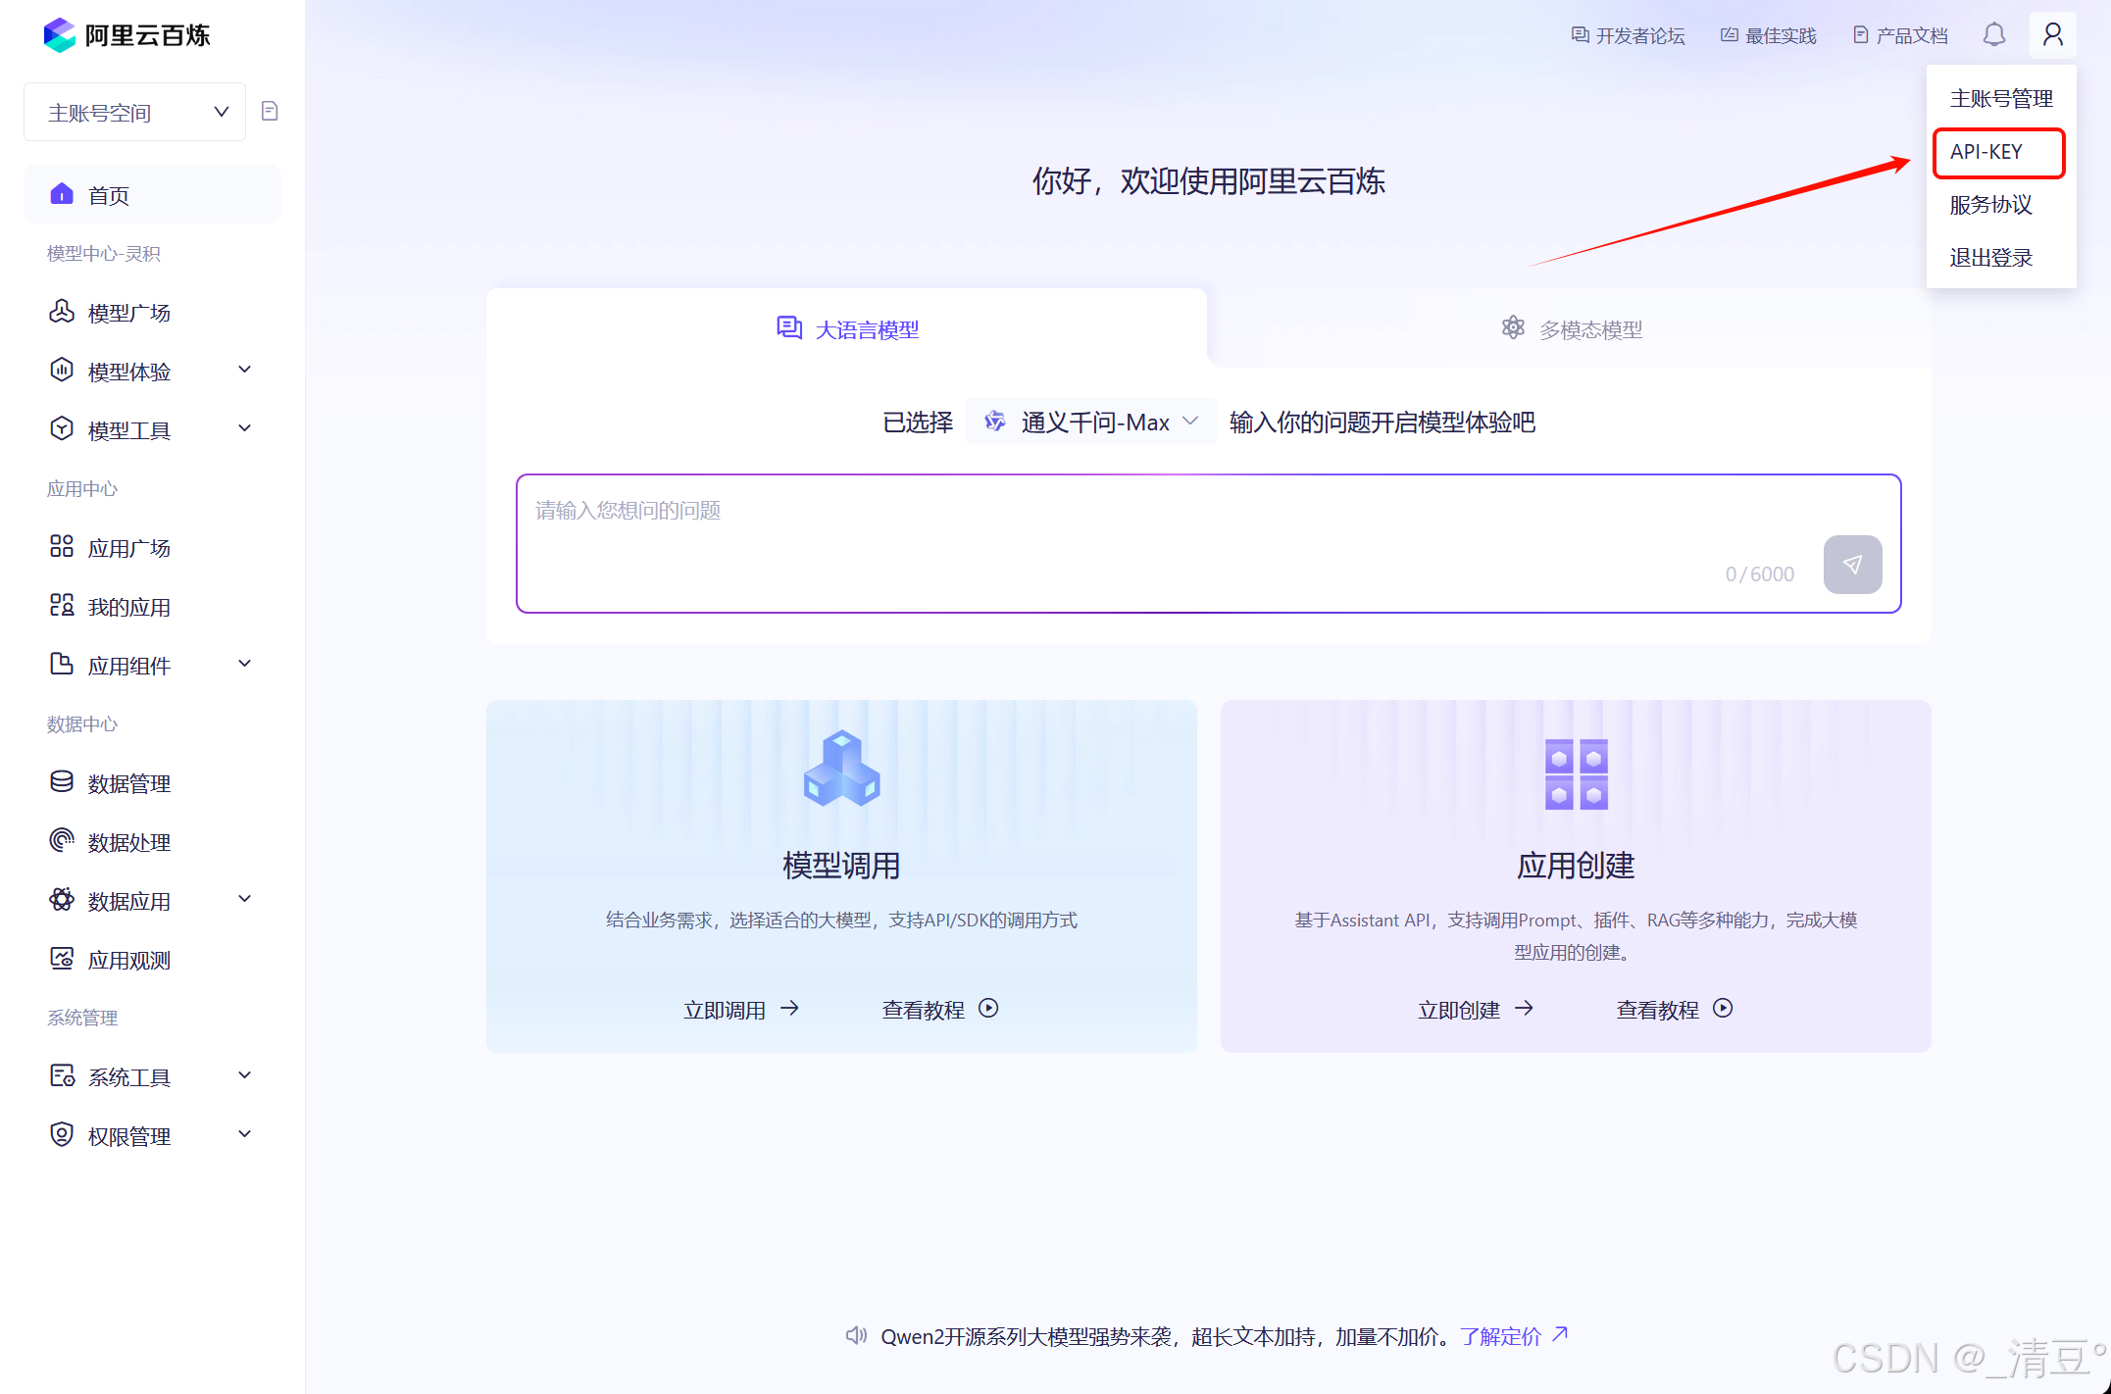Image resolution: width=2111 pixels, height=1394 pixels.
Task: Click the 模型广场 sidebar icon
Action: coord(62,312)
